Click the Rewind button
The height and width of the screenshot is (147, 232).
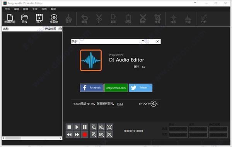(69, 135)
